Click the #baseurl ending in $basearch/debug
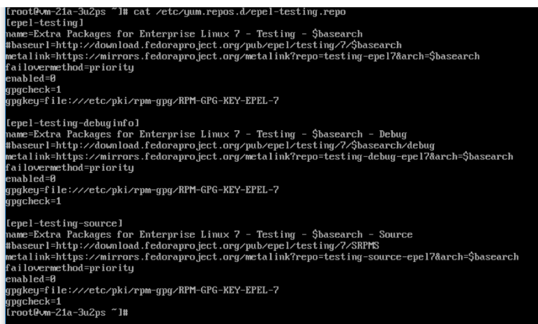 pyautogui.click(x=220, y=145)
